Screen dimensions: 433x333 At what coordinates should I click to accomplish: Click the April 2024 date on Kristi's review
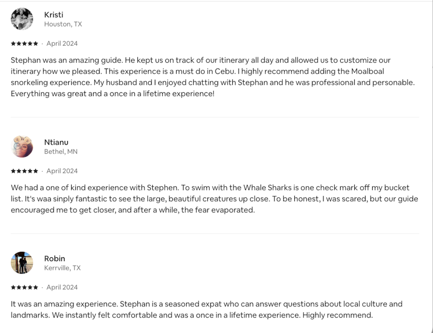[x=62, y=44]
